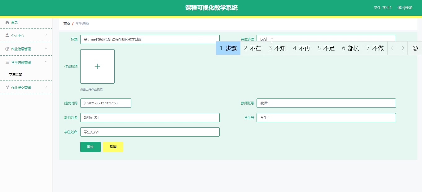Click the yellow 取消 cancel button
The width and height of the screenshot is (422, 192).
(113, 147)
